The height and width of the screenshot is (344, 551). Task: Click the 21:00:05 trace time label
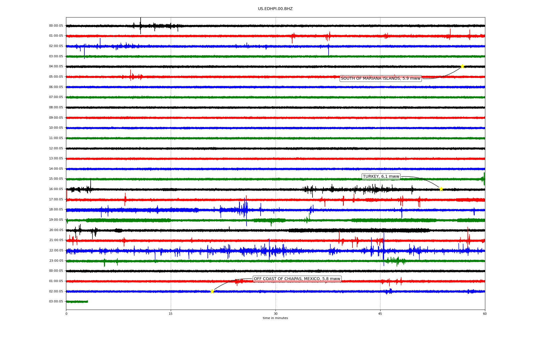[56, 240]
